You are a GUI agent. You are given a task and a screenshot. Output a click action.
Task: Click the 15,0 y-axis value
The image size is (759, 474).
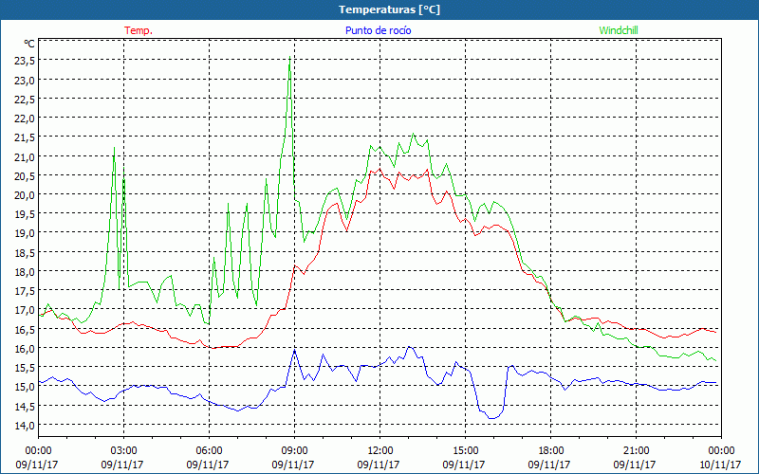(x=25, y=387)
